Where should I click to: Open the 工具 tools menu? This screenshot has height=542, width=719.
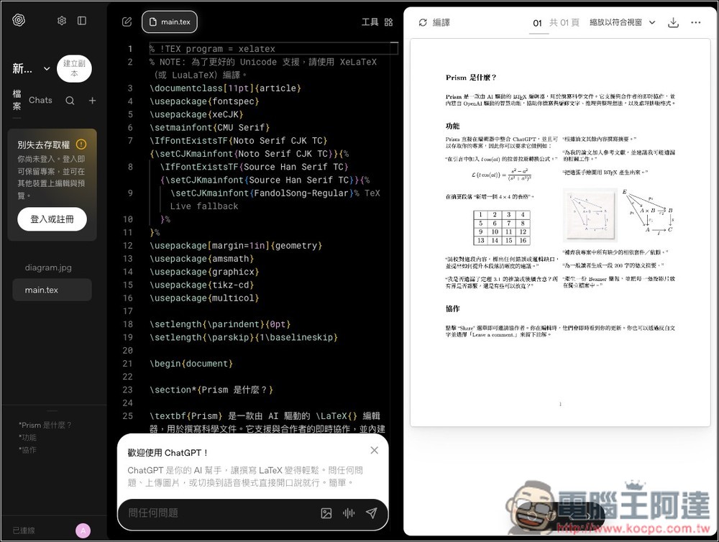pyautogui.click(x=370, y=22)
